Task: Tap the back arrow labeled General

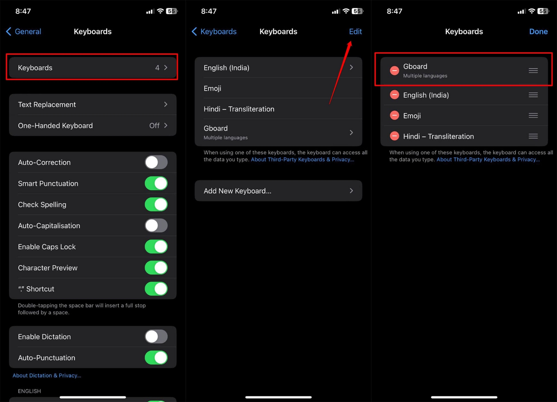Action: coord(24,31)
